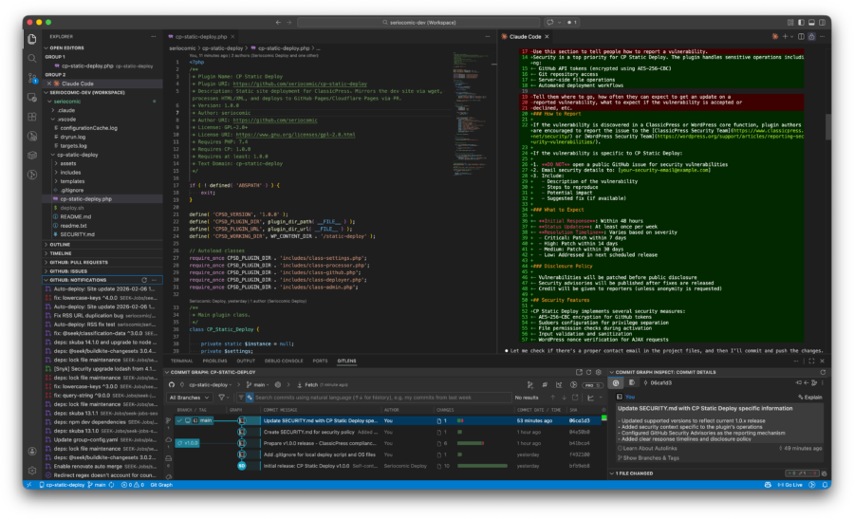Image resolution: width=854 pixels, height=519 pixels.
Task: Expand the Outline section
Action: tap(59, 244)
